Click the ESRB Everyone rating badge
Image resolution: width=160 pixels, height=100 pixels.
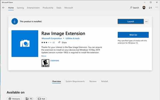tap(45, 63)
